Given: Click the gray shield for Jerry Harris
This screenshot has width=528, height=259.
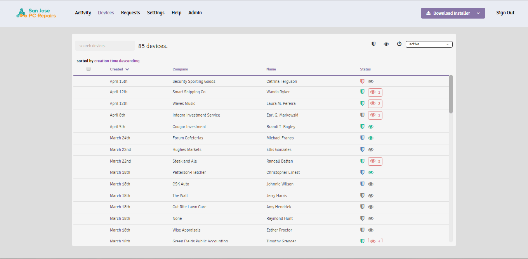Looking at the screenshot, I should [x=362, y=196].
